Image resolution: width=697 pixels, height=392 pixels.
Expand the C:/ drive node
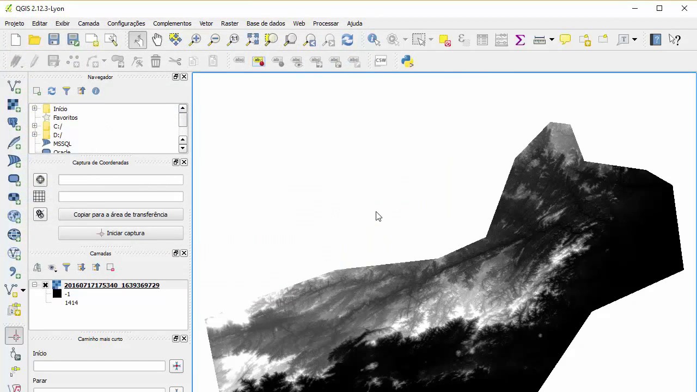[34, 126]
